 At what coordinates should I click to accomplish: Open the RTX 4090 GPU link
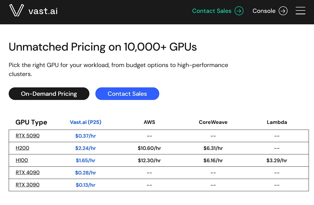[28, 173]
